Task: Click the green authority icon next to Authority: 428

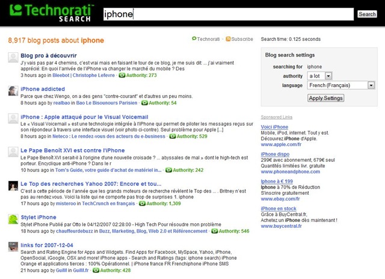Action: click(96, 271)
